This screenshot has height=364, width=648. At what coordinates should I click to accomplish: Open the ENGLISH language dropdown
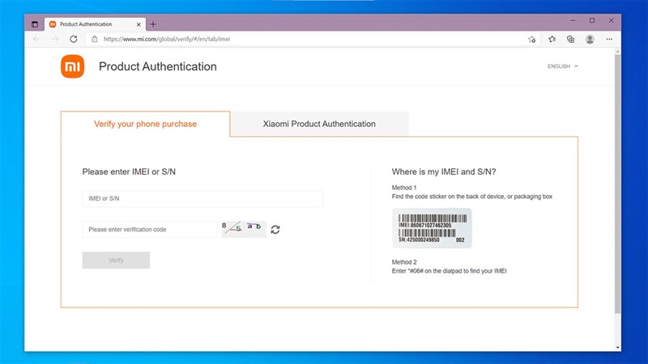coord(562,66)
